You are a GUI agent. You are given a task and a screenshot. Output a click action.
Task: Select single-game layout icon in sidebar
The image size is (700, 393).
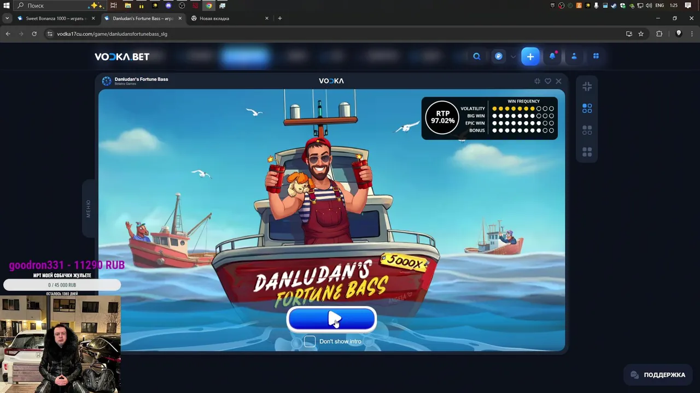(587, 109)
